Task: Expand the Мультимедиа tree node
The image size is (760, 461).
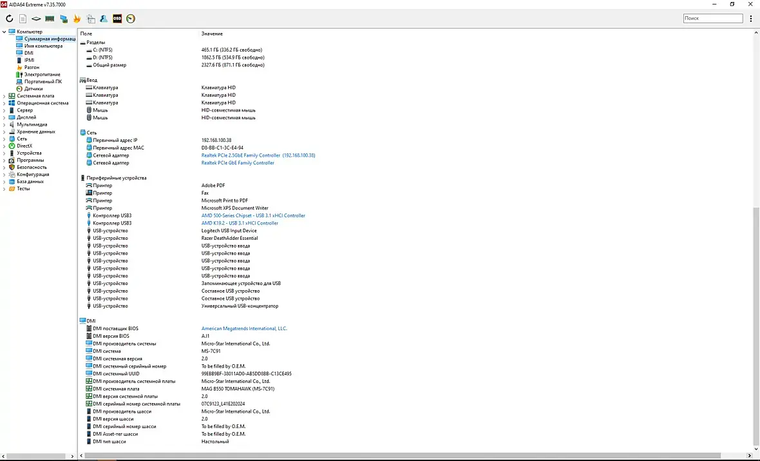Action: pyautogui.click(x=5, y=124)
